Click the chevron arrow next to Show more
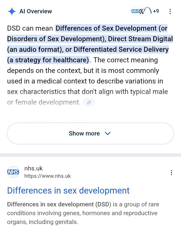Viewport: 181px width, 230px height. (108, 133)
